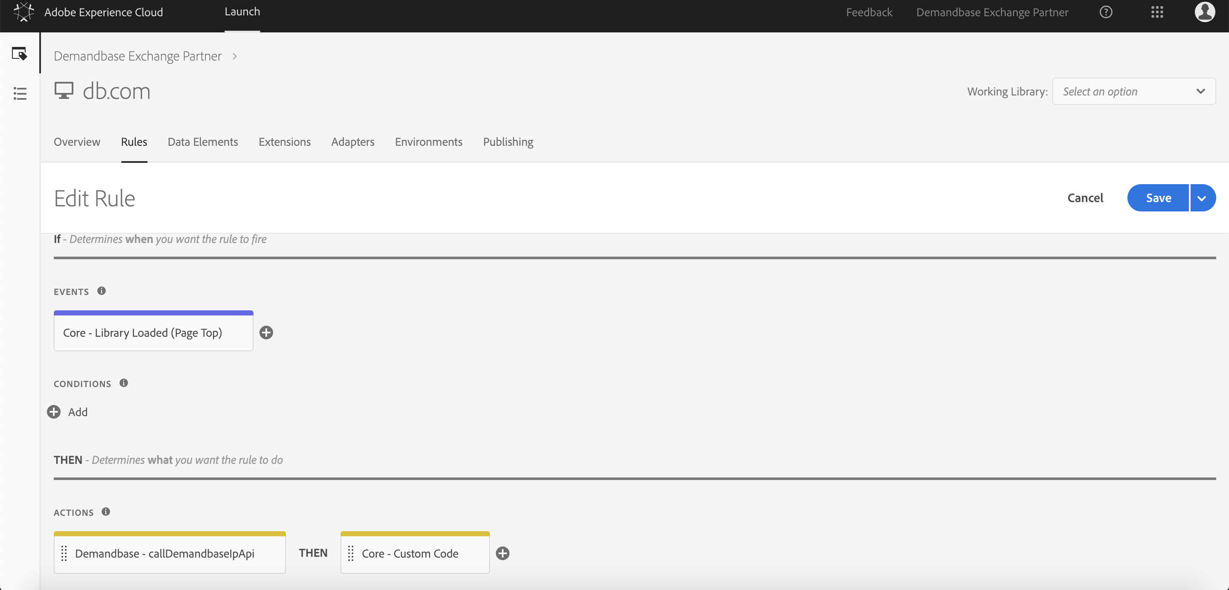The width and height of the screenshot is (1229, 590).
Task: Cancel editing the rule
Action: coord(1085,198)
